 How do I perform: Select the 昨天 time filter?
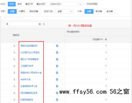coord(20,4)
